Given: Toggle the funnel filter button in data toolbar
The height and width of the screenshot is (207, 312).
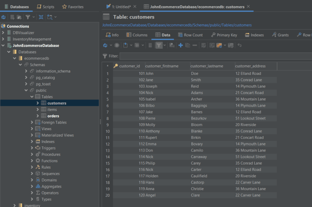Looking at the screenshot, I should pos(158,45).
